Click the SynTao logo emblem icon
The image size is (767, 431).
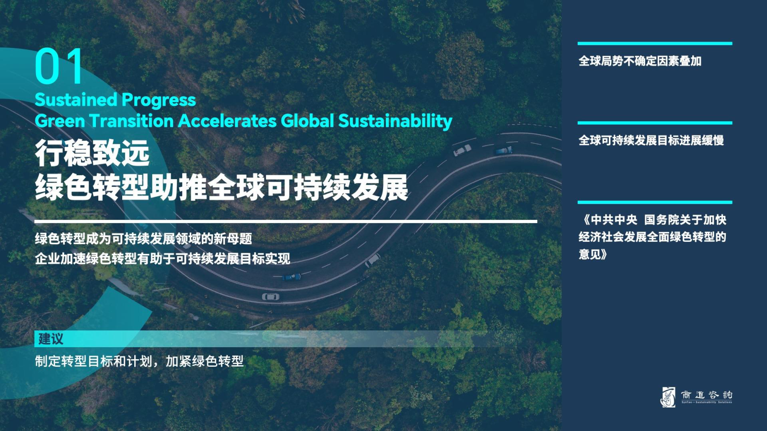(668, 397)
